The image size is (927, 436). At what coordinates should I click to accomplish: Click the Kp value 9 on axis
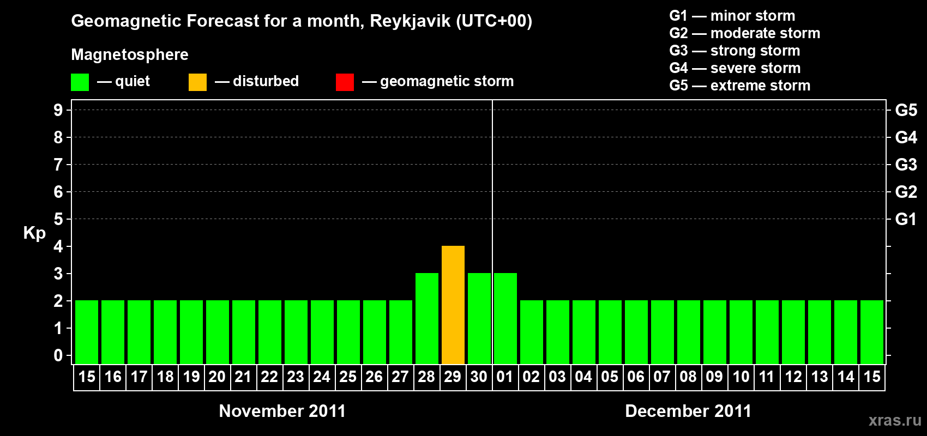[58, 110]
